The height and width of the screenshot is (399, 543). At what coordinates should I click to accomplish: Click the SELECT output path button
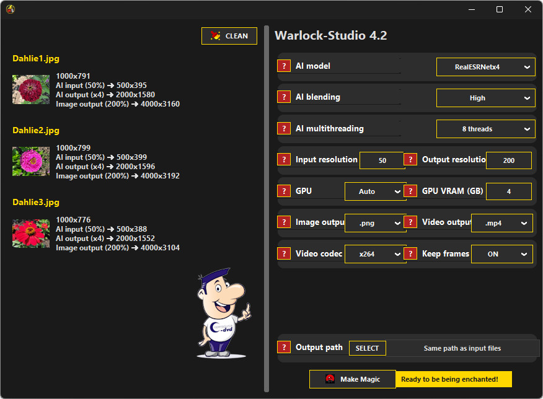click(x=367, y=348)
